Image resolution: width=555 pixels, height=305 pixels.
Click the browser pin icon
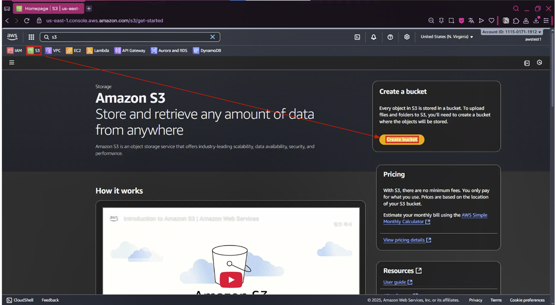(x=441, y=21)
